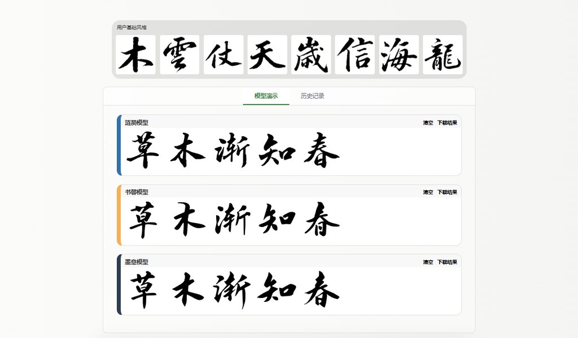
Task: Click the 用户基础风格 label
Action: (x=132, y=28)
